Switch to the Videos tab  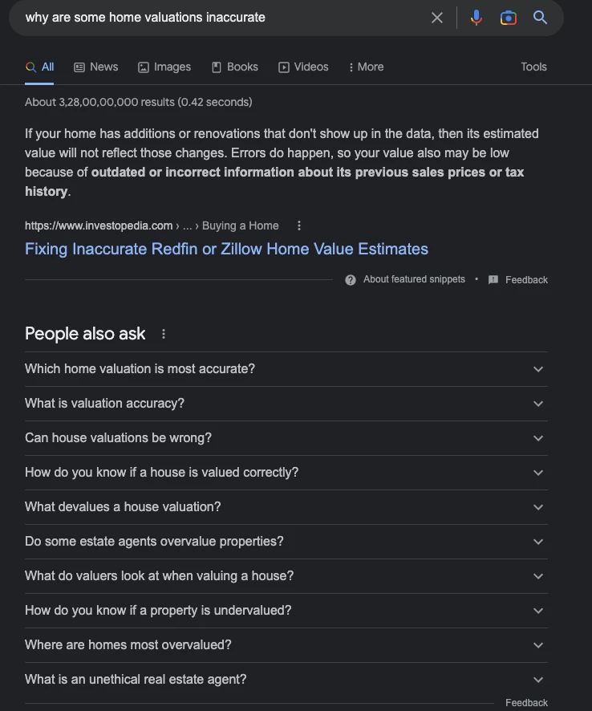303,67
